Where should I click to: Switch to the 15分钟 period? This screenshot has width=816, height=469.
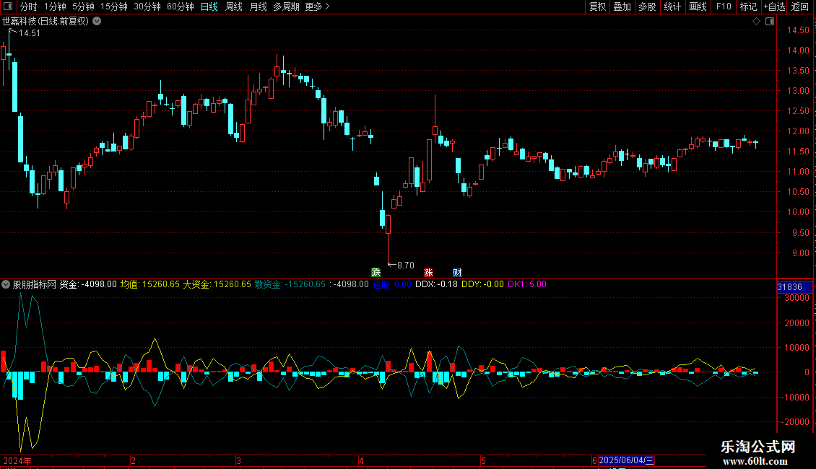113,6
